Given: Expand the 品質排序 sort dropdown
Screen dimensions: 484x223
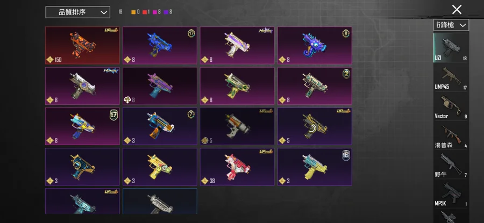Looking at the screenshot, I should 78,12.
